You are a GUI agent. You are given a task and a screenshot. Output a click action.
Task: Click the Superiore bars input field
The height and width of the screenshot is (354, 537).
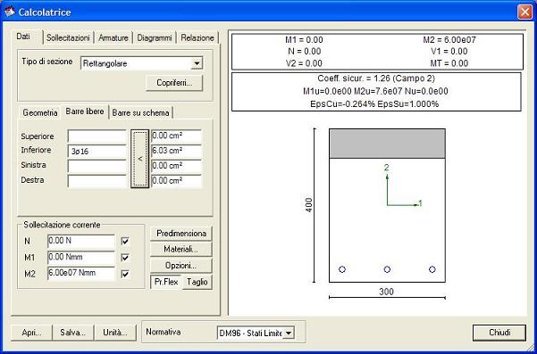point(97,136)
